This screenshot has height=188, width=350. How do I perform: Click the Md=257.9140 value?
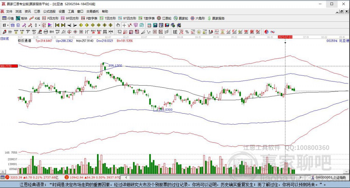(x=85, y=41)
